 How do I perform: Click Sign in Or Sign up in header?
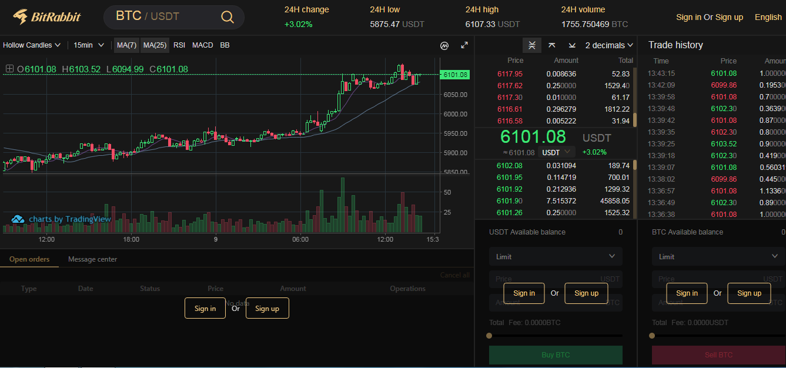coord(710,17)
